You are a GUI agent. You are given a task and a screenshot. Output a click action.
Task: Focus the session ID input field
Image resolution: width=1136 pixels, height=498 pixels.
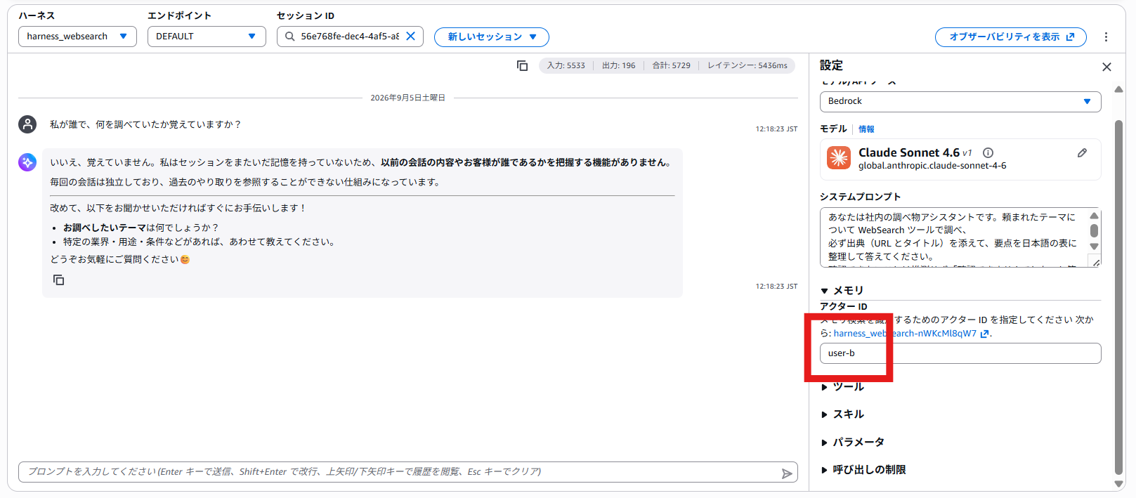[x=350, y=37]
